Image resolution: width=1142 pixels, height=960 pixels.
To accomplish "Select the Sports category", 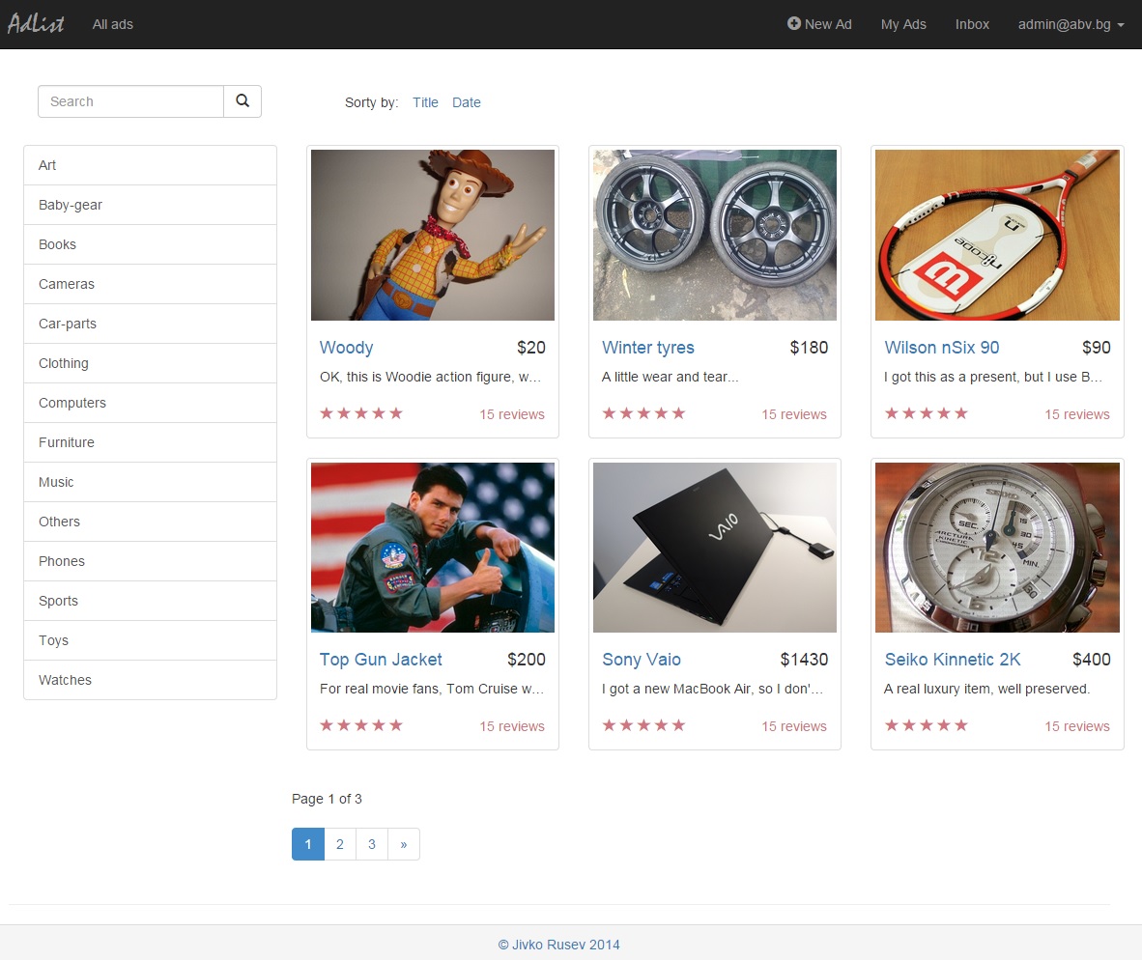I will (x=150, y=601).
